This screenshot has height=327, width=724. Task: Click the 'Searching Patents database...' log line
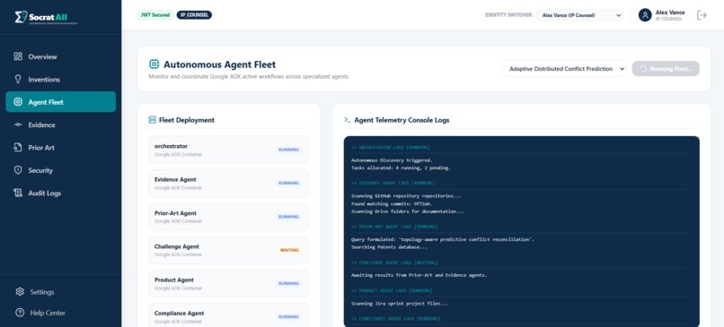(x=389, y=247)
